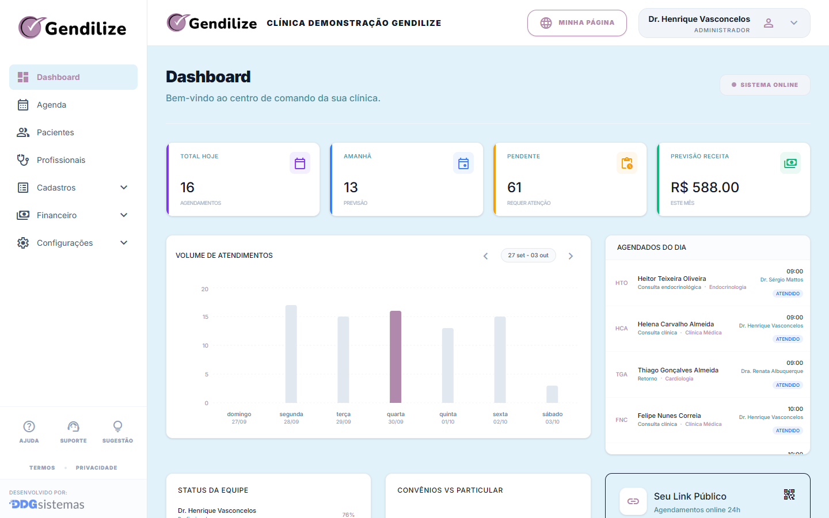The image size is (829, 518).
Task: Open Ajuda question mark icon
Action: tap(29, 426)
